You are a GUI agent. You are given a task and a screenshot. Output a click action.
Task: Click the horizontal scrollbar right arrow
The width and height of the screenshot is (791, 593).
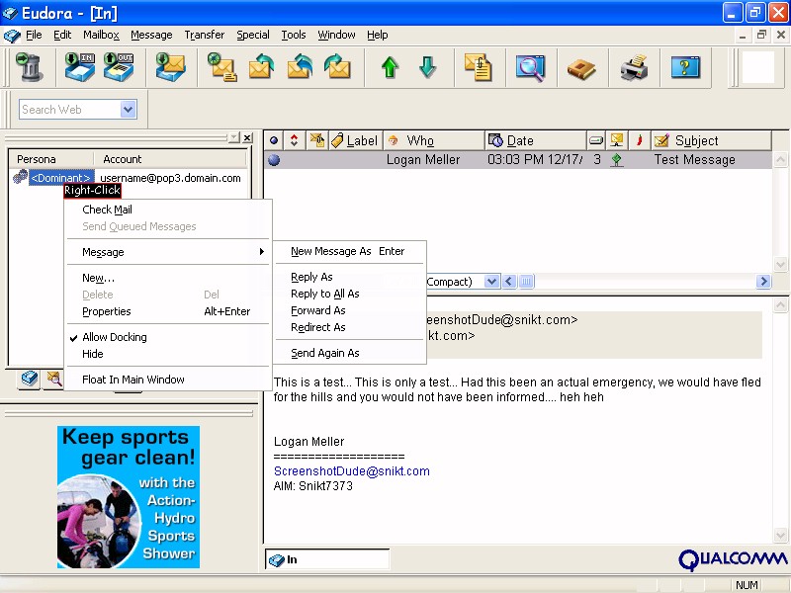pyautogui.click(x=763, y=282)
